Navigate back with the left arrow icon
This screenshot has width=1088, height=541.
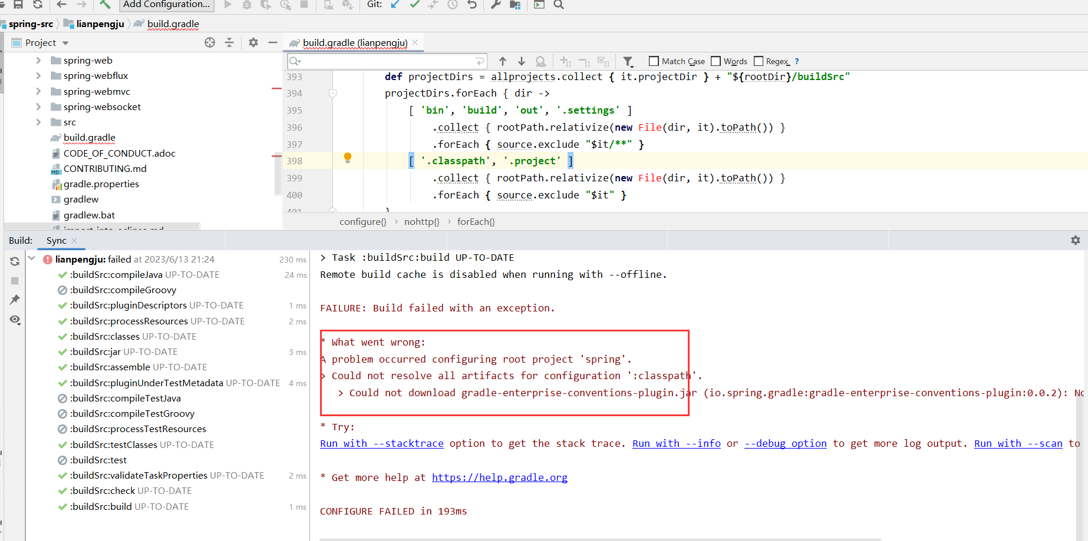coord(61,5)
